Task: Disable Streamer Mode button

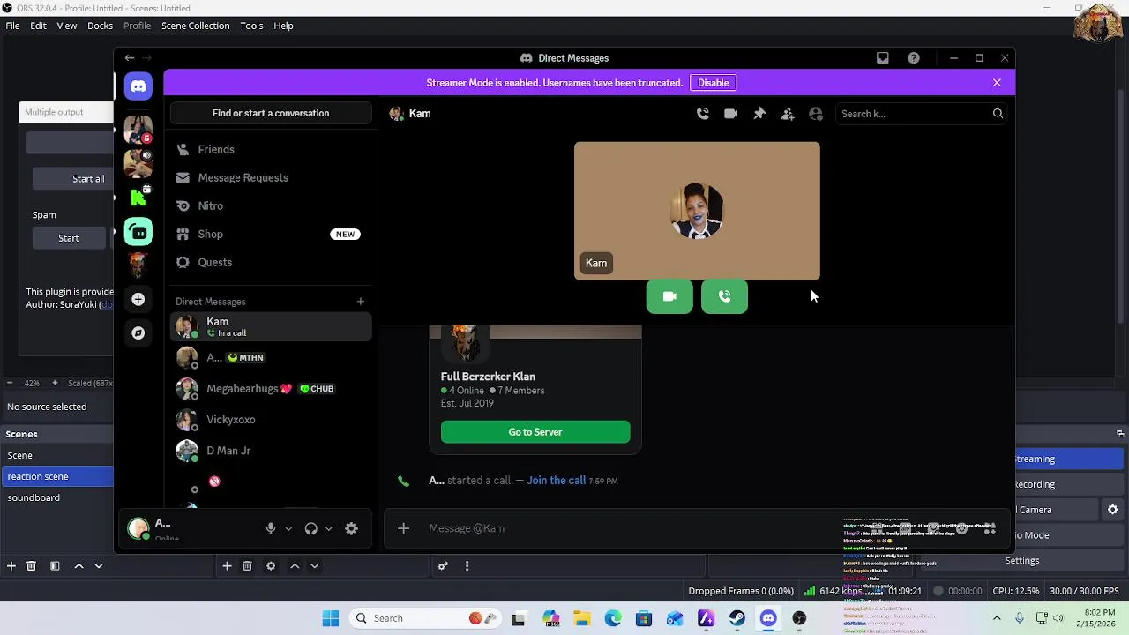Action: pyautogui.click(x=714, y=83)
